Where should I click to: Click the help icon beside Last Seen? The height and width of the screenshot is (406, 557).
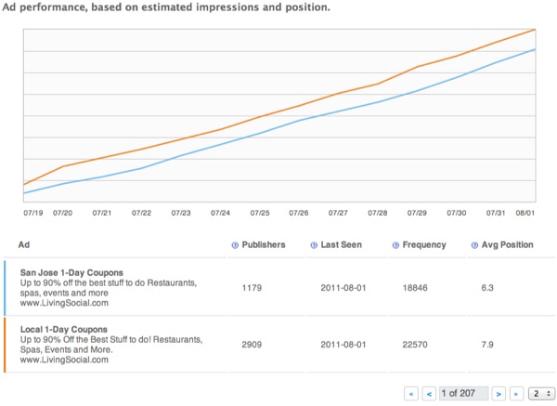[313, 245]
